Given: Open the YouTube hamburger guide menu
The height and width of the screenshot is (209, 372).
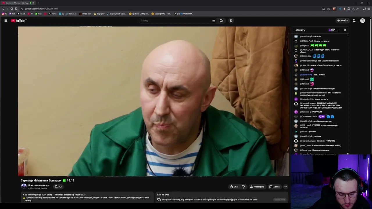Looking at the screenshot, I should tap(6, 21).
